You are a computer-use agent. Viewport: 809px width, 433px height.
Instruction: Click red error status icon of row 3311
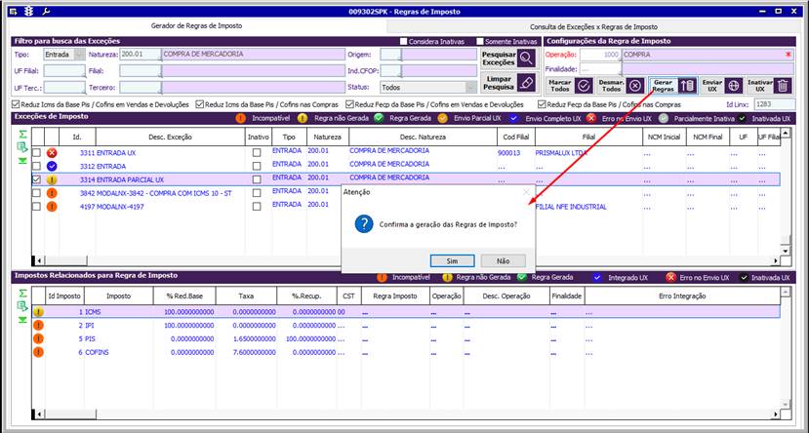click(52, 152)
